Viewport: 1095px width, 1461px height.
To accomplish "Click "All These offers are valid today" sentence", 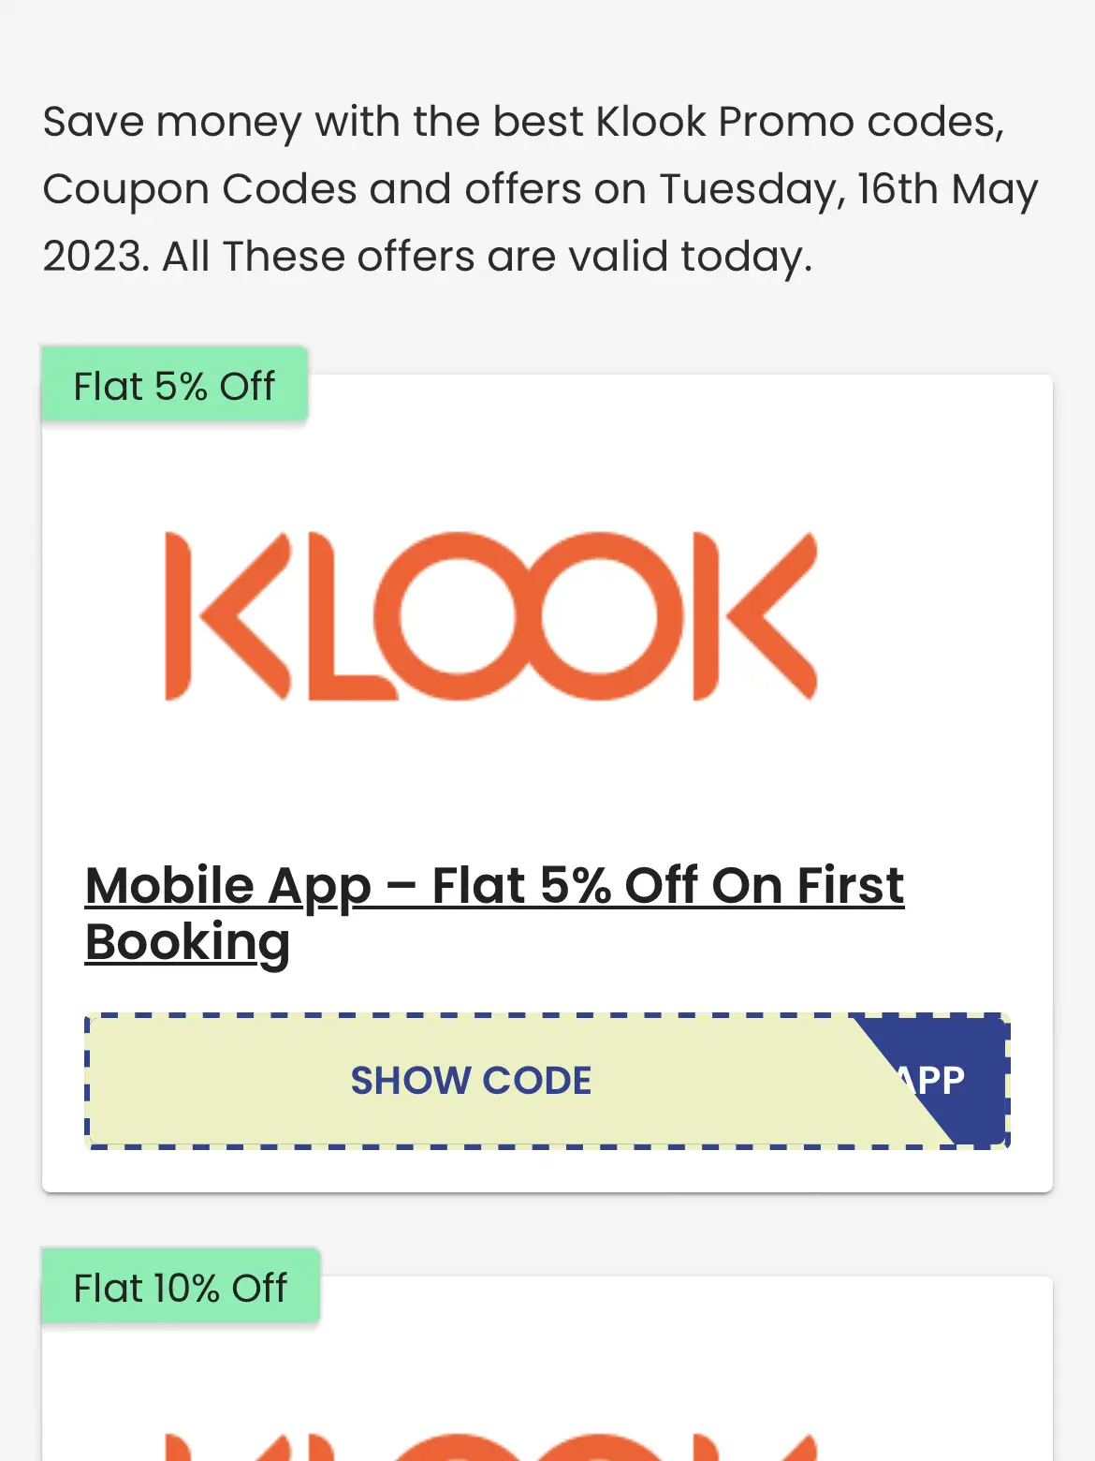I will click(x=487, y=257).
